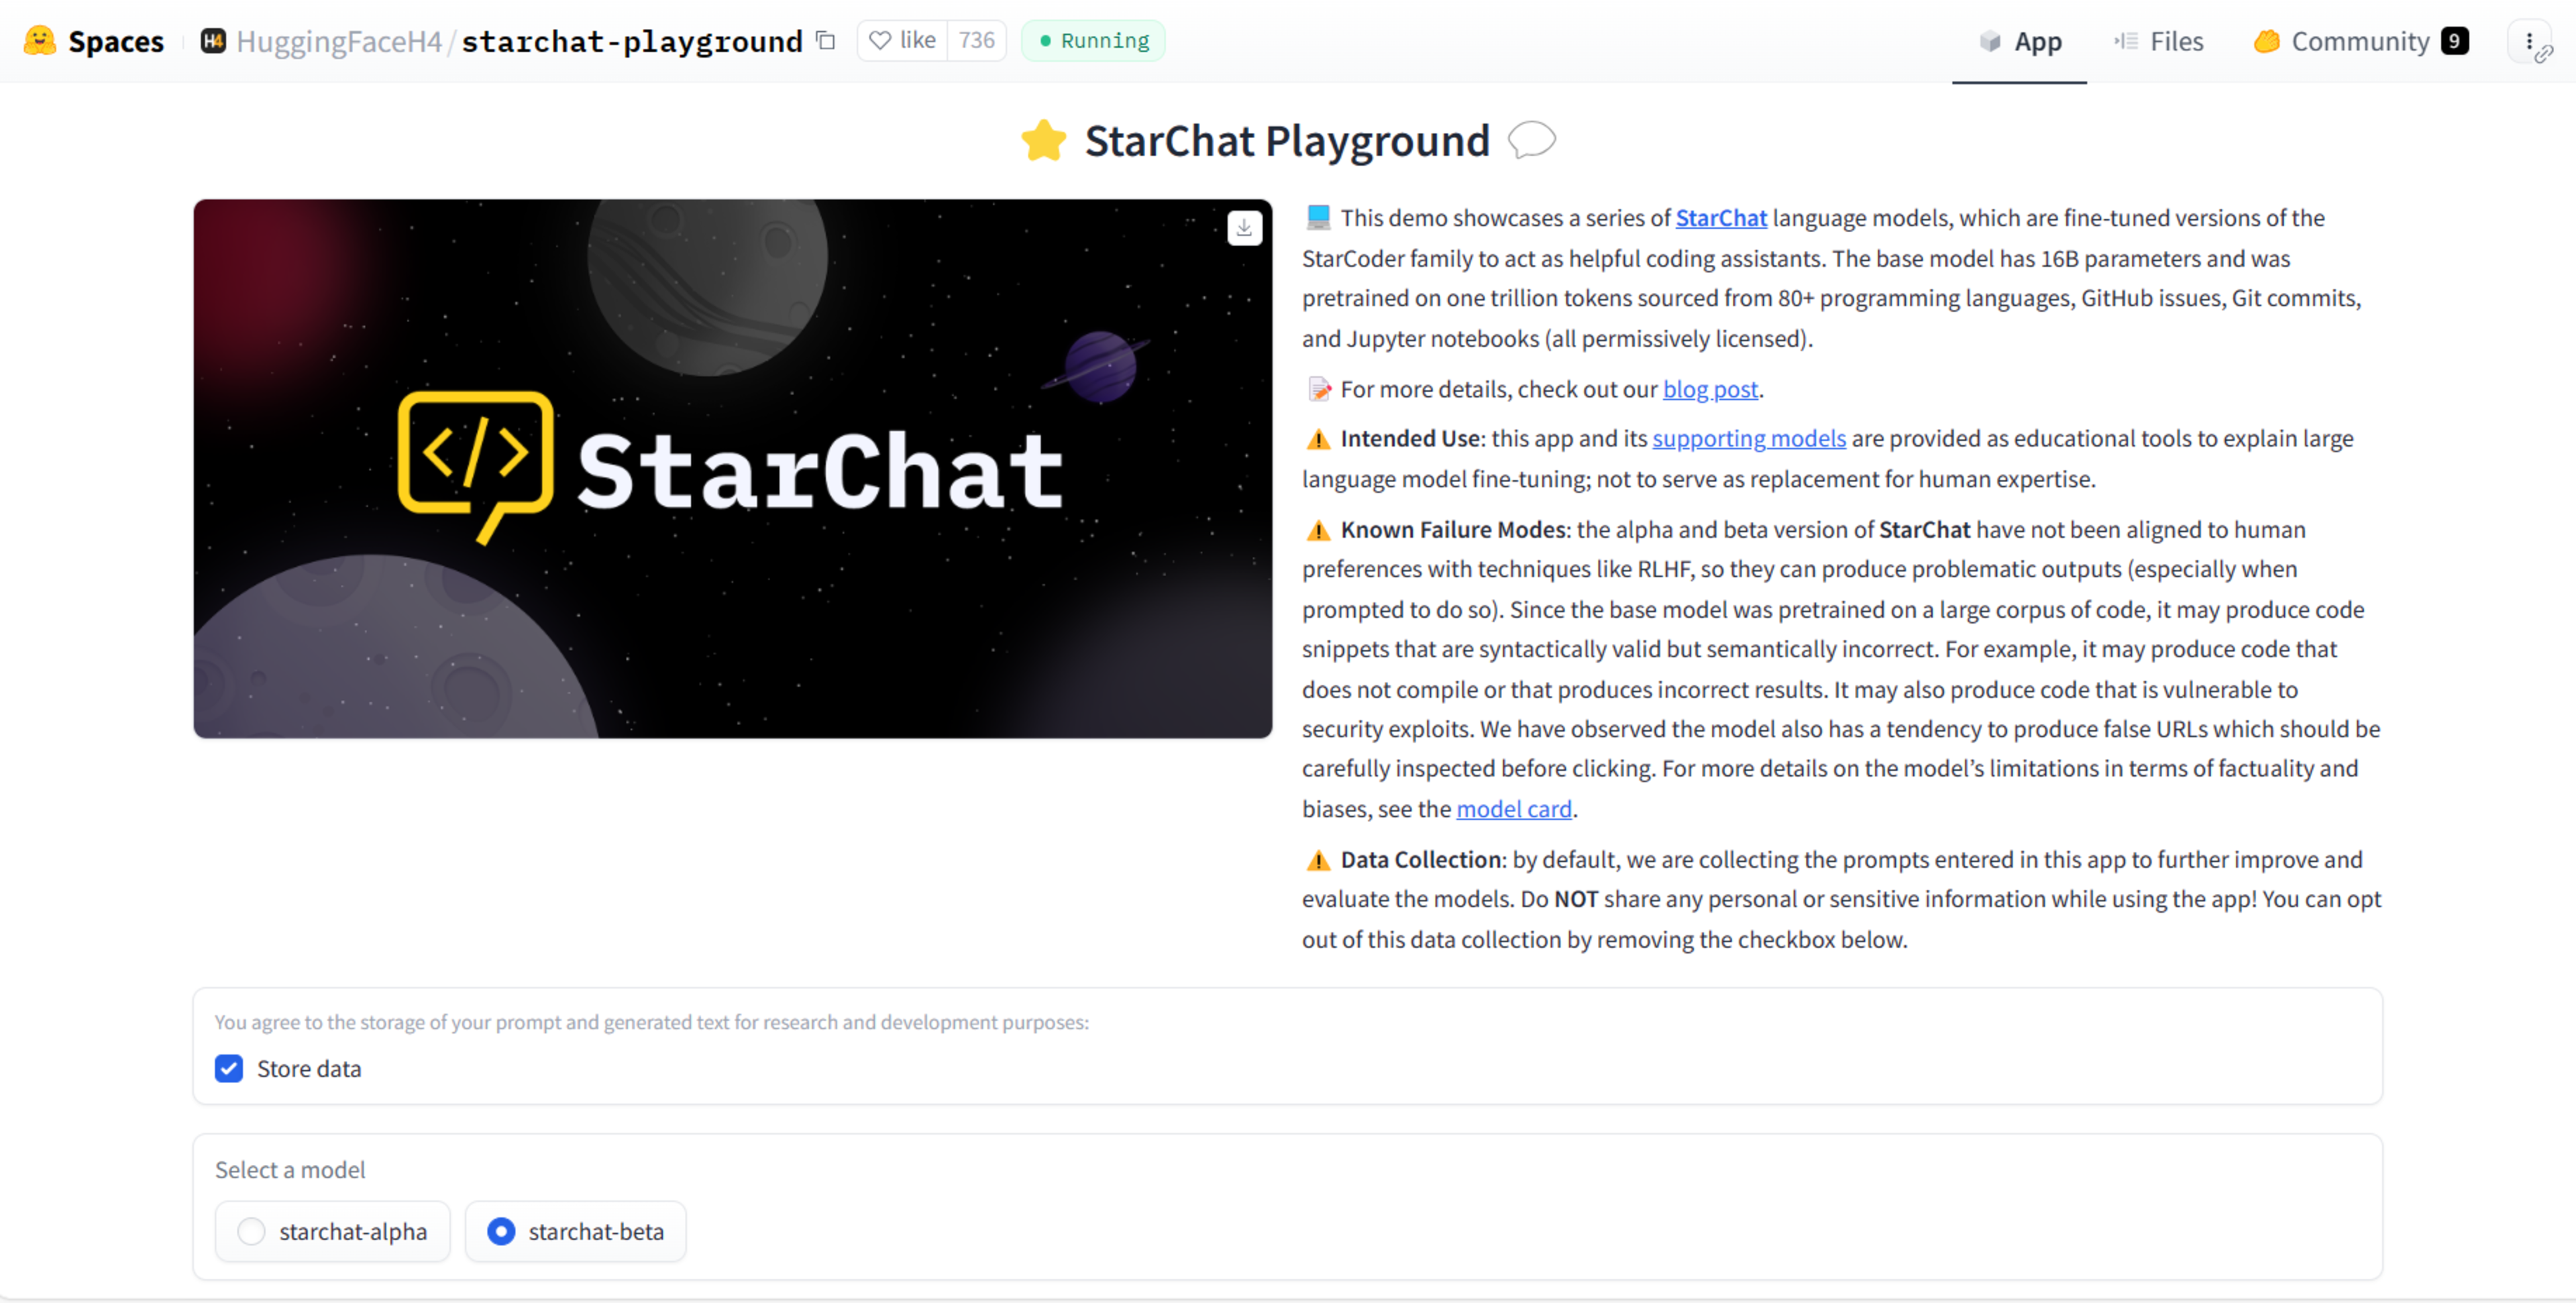Select the starchat-beta radio button

(501, 1231)
